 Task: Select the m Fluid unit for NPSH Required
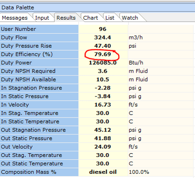click(x=138, y=71)
